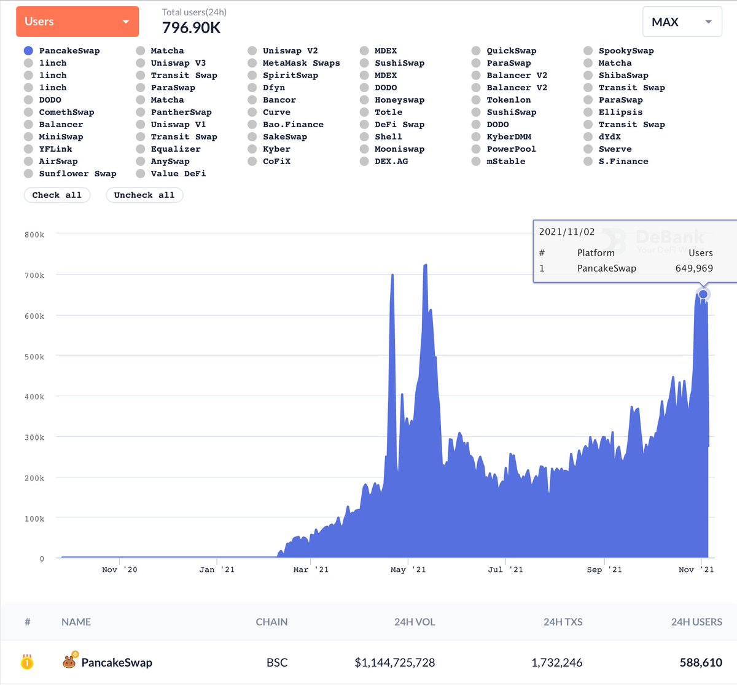Select the BSC chain cell

(x=277, y=663)
